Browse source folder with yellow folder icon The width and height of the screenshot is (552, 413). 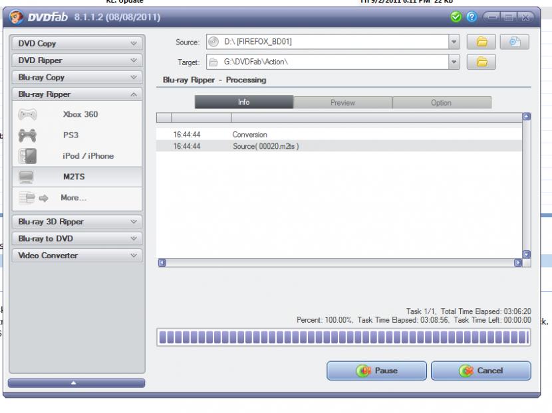pos(482,42)
